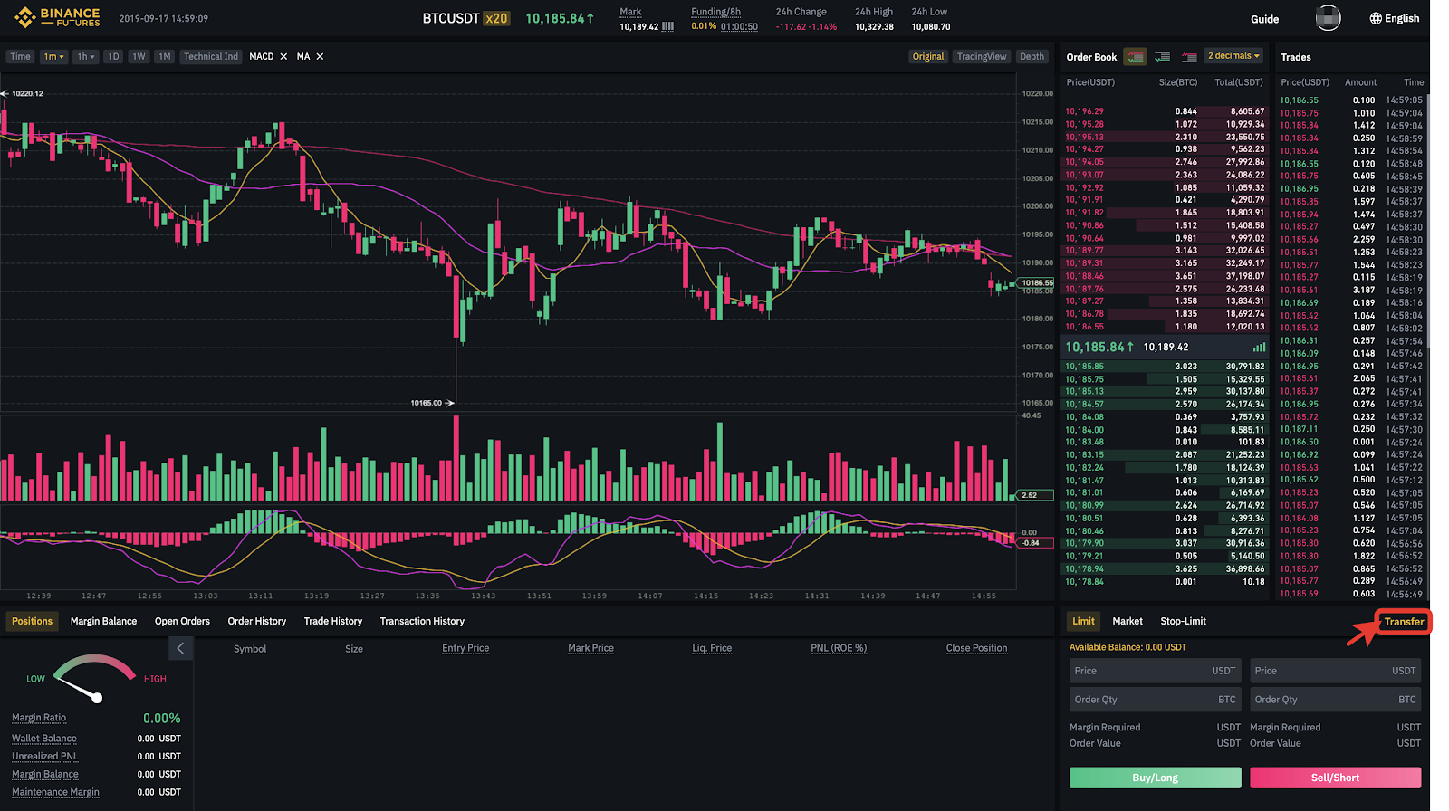Remove the MACD indicator
Image resolution: width=1449 pixels, height=811 pixels.
click(283, 56)
